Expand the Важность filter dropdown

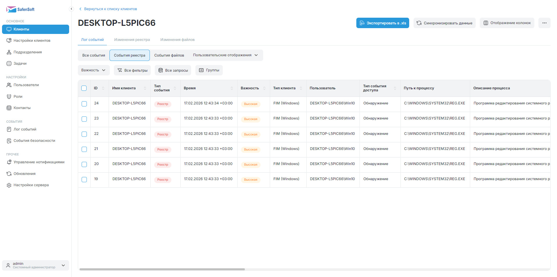point(94,70)
